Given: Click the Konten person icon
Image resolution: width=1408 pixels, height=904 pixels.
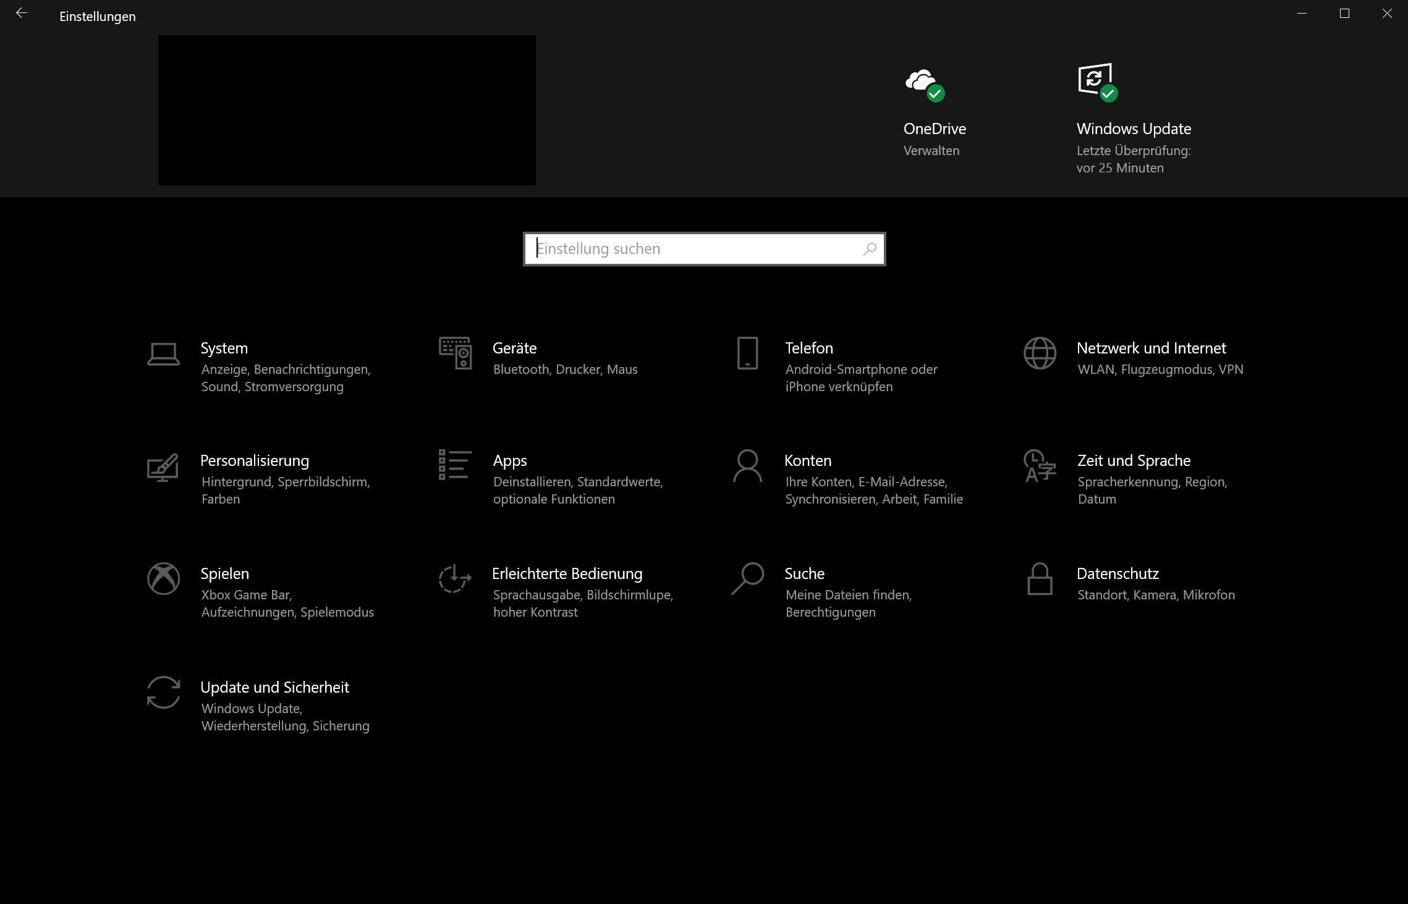Looking at the screenshot, I should coord(747,465).
